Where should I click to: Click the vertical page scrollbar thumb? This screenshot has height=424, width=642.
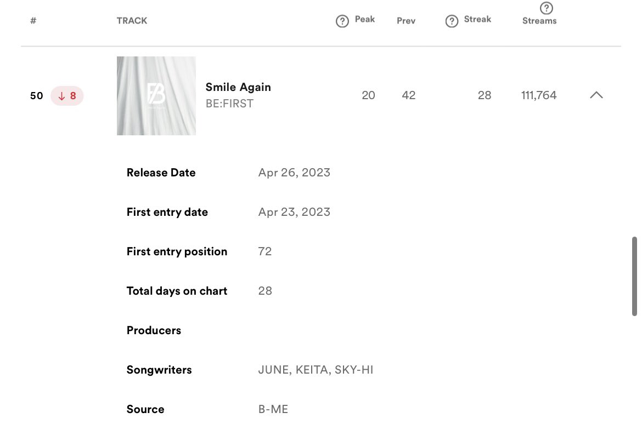(634, 276)
